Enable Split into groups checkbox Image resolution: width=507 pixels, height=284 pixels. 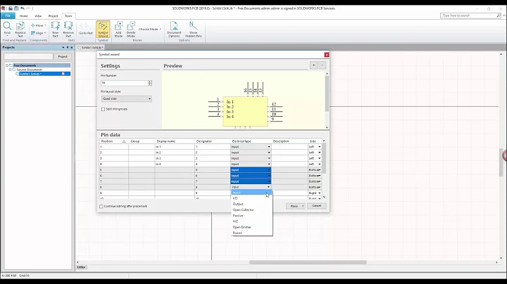pyautogui.click(x=103, y=109)
